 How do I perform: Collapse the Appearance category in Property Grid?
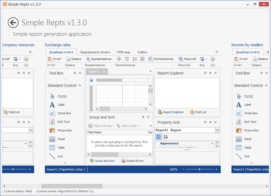coord(212,144)
